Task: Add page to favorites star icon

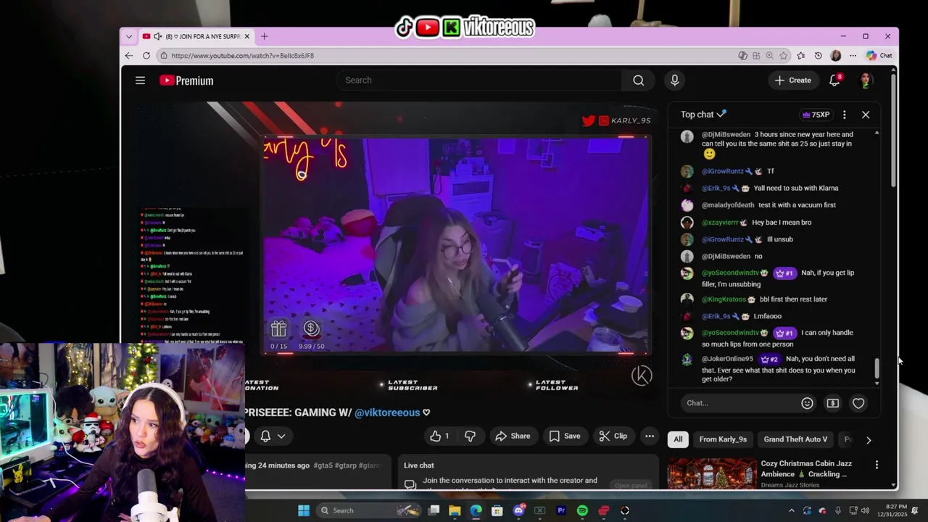Action: click(784, 55)
